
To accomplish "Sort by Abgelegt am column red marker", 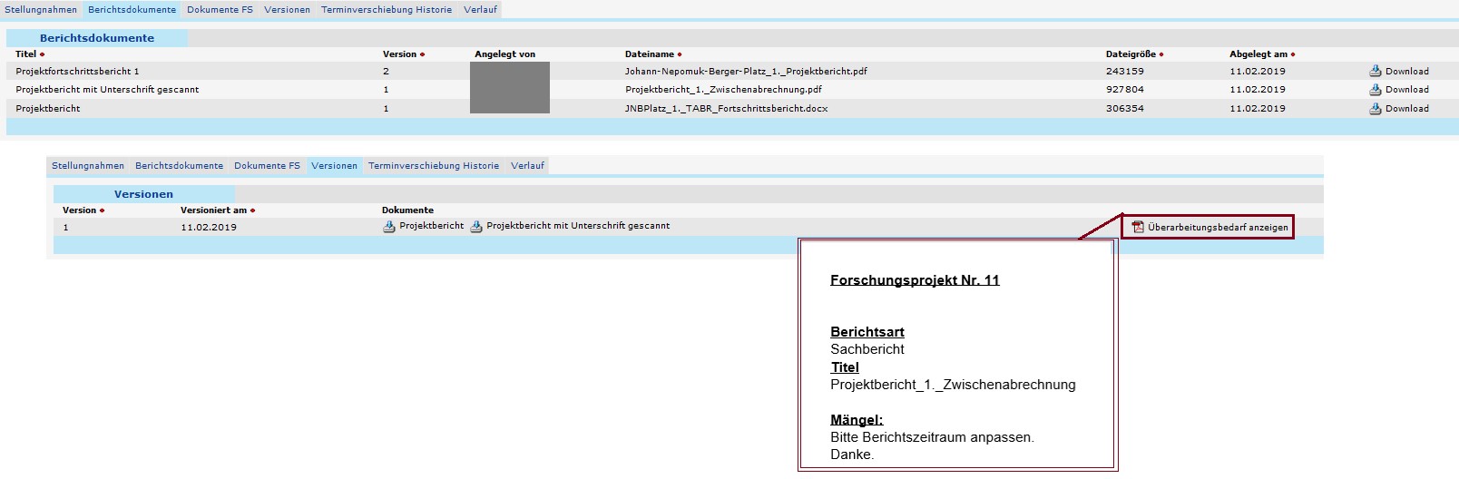I will (x=1293, y=54).
